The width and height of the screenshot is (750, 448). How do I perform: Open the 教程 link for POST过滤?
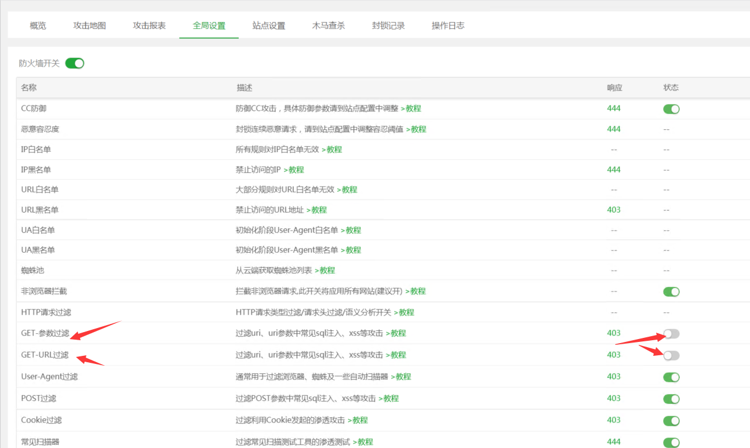[x=389, y=399]
